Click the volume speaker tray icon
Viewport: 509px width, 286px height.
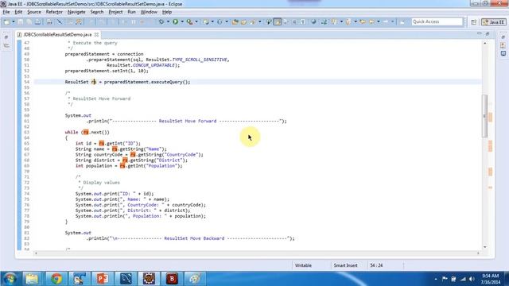[472, 279]
